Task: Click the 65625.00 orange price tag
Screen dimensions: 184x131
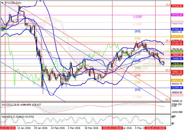Action: point(177,80)
